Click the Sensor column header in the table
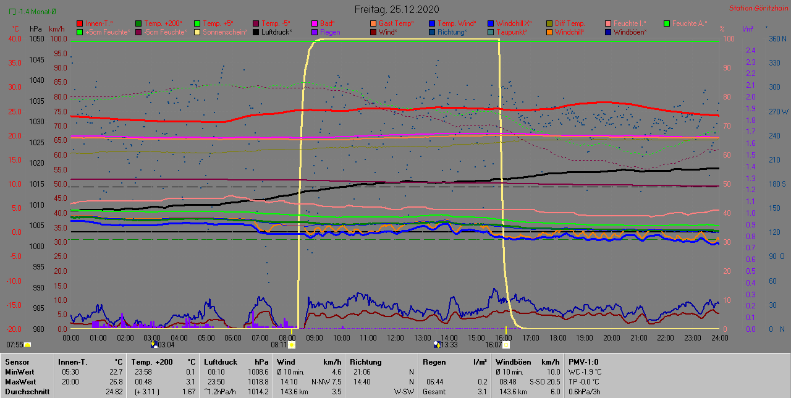Screen dimensions: 791x398 point(16,362)
